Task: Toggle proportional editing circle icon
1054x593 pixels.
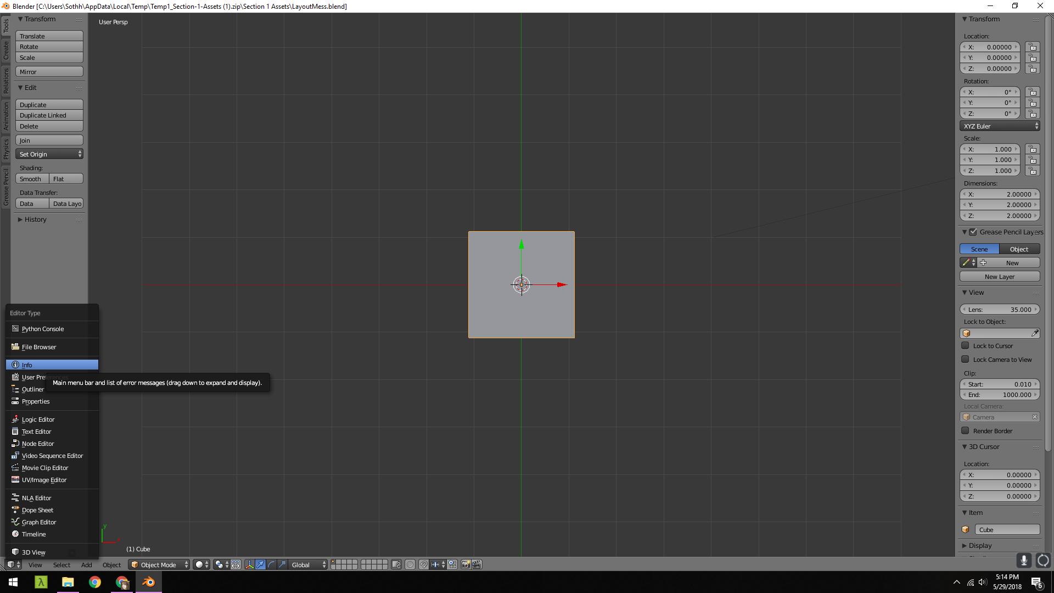Action: (410, 564)
